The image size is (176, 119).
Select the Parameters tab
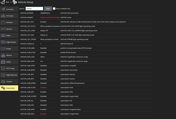point(9,88)
